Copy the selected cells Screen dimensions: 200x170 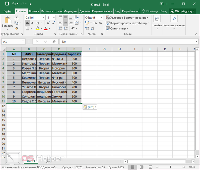click(x=16, y=23)
